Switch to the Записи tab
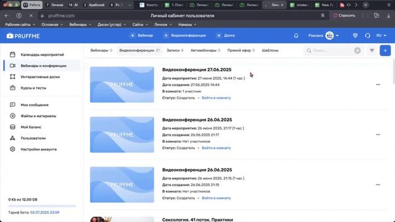 [x=175, y=51]
